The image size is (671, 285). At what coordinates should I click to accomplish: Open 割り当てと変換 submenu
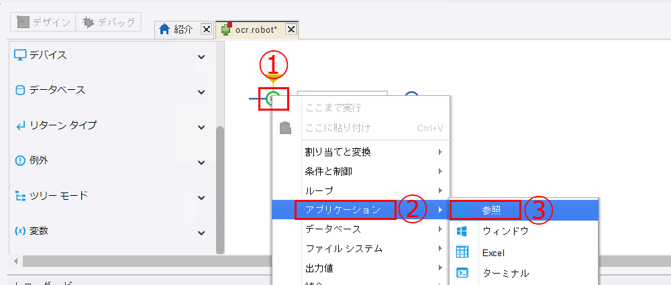point(361,152)
